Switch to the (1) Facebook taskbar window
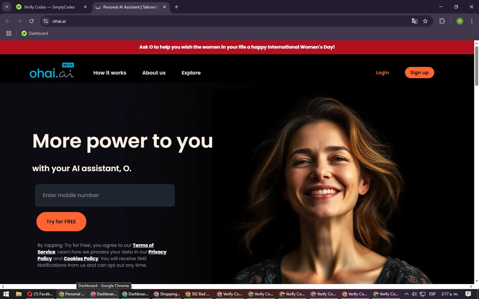This screenshot has height=299, width=479. [x=41, y=294]
